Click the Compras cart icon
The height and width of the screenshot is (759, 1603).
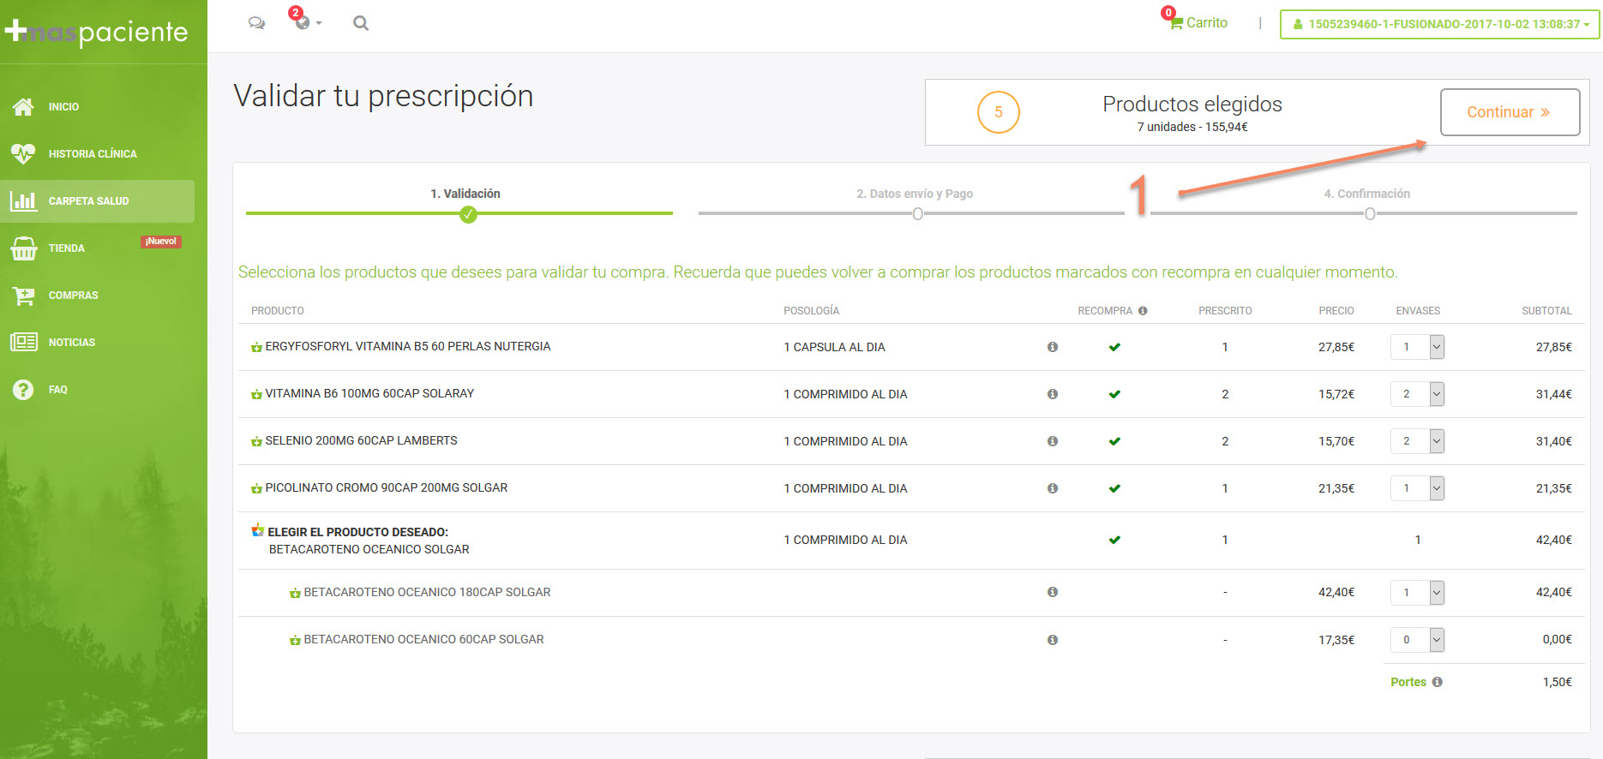tap(23, 296)
